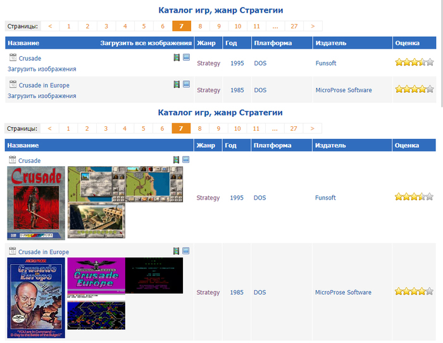Viewport: 443px width, 343px height.
Task: Click Издатель header in lower table
Action: pyautogui.click(x=330, y=145)
